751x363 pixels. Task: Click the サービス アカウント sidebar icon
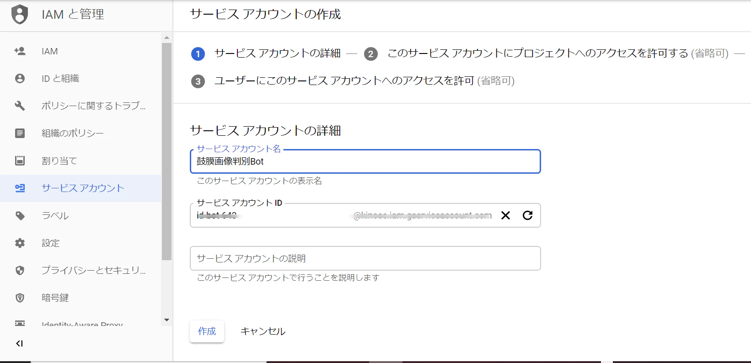click(x=20, y=188)
